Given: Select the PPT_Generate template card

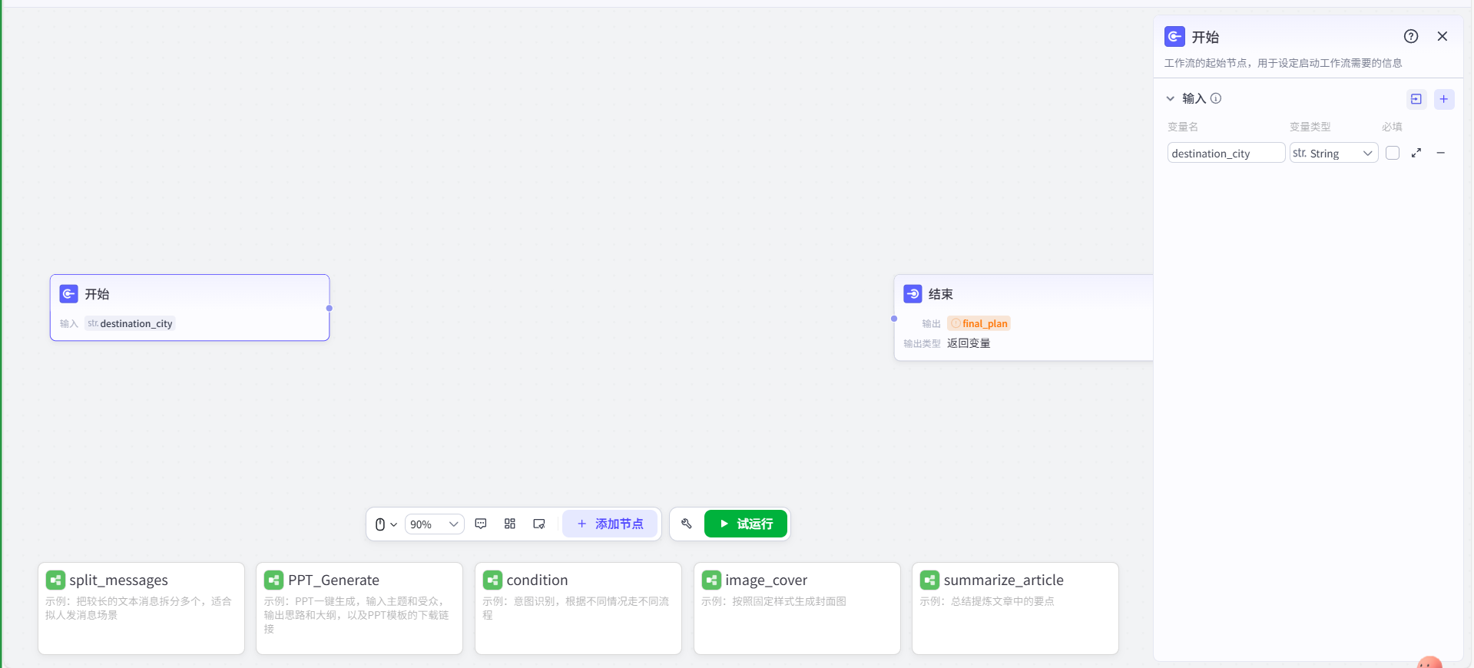Looking at the screenshot, I should (x=359, y=608).
